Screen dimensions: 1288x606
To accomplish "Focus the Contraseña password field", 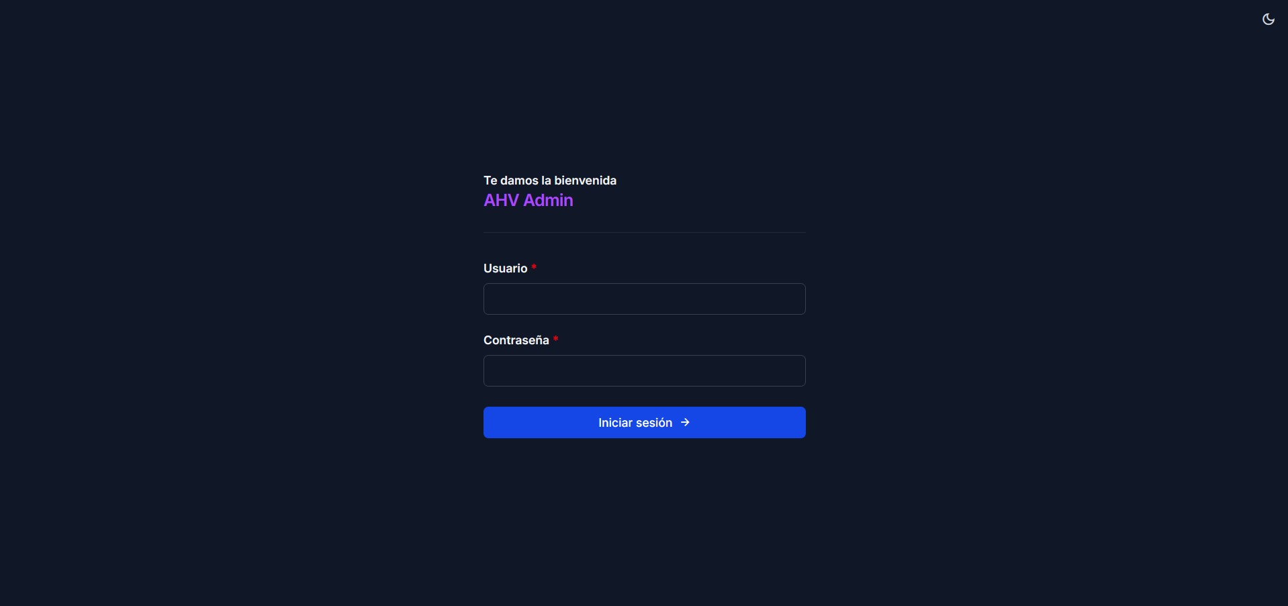I will click(643, 370).
